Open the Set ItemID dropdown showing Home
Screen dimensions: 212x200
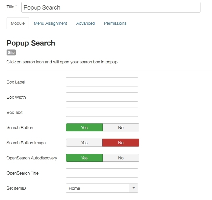tap(97, 188)
